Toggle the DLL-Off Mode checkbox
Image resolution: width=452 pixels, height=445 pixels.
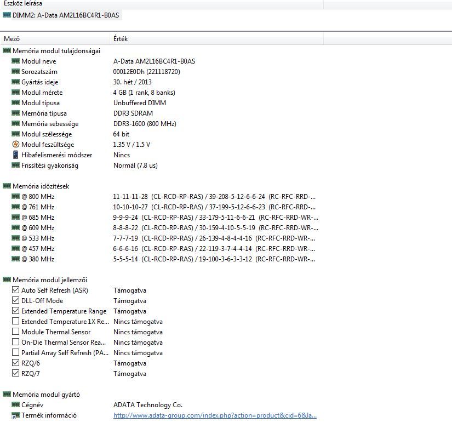(x=15, y=300)
